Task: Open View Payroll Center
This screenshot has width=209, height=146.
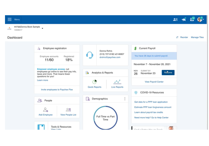Action: pyautogui.click(x=154, y=82)
